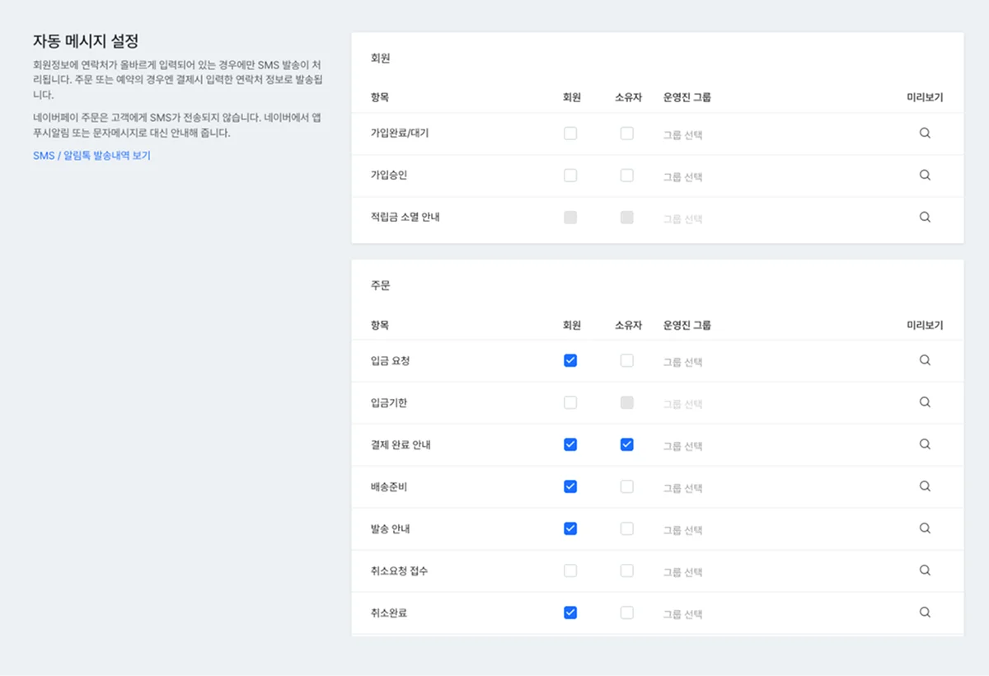Open preview for 적립금 소멸 안내

[924, 217]
